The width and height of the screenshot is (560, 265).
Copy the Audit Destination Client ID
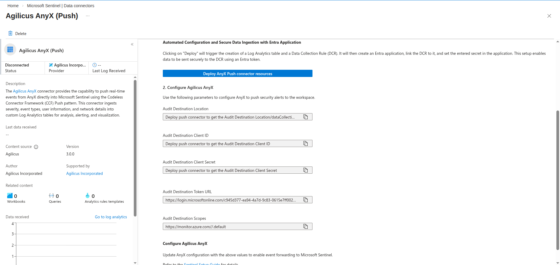tap(306, 143)
